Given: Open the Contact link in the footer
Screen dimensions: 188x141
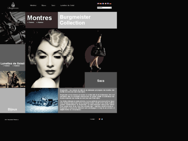Looking at the screenshot, I should click(92, 119).
